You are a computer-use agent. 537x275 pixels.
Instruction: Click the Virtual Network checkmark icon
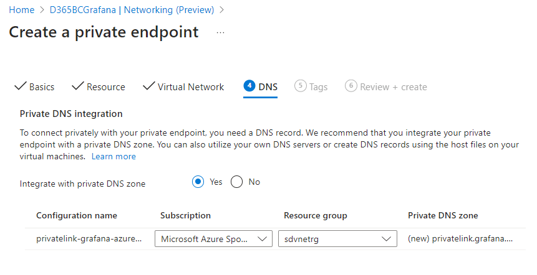pyautogui.click(x=148, y=86)
